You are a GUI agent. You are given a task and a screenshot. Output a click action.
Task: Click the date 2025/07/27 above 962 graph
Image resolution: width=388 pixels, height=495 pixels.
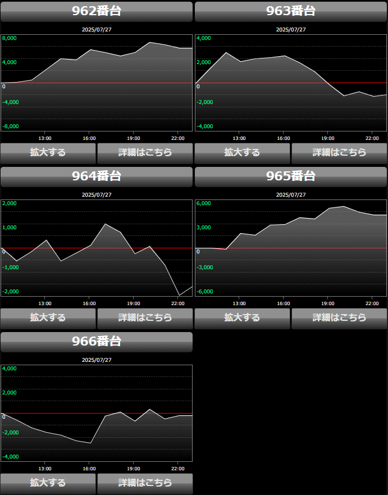click(97, 30)
